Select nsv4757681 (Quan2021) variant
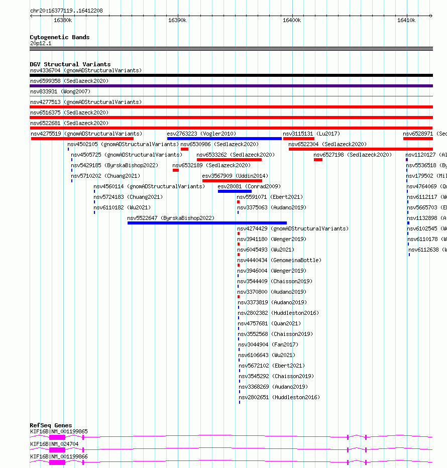This screenshot has width=447, height=468. click(269, 323)
